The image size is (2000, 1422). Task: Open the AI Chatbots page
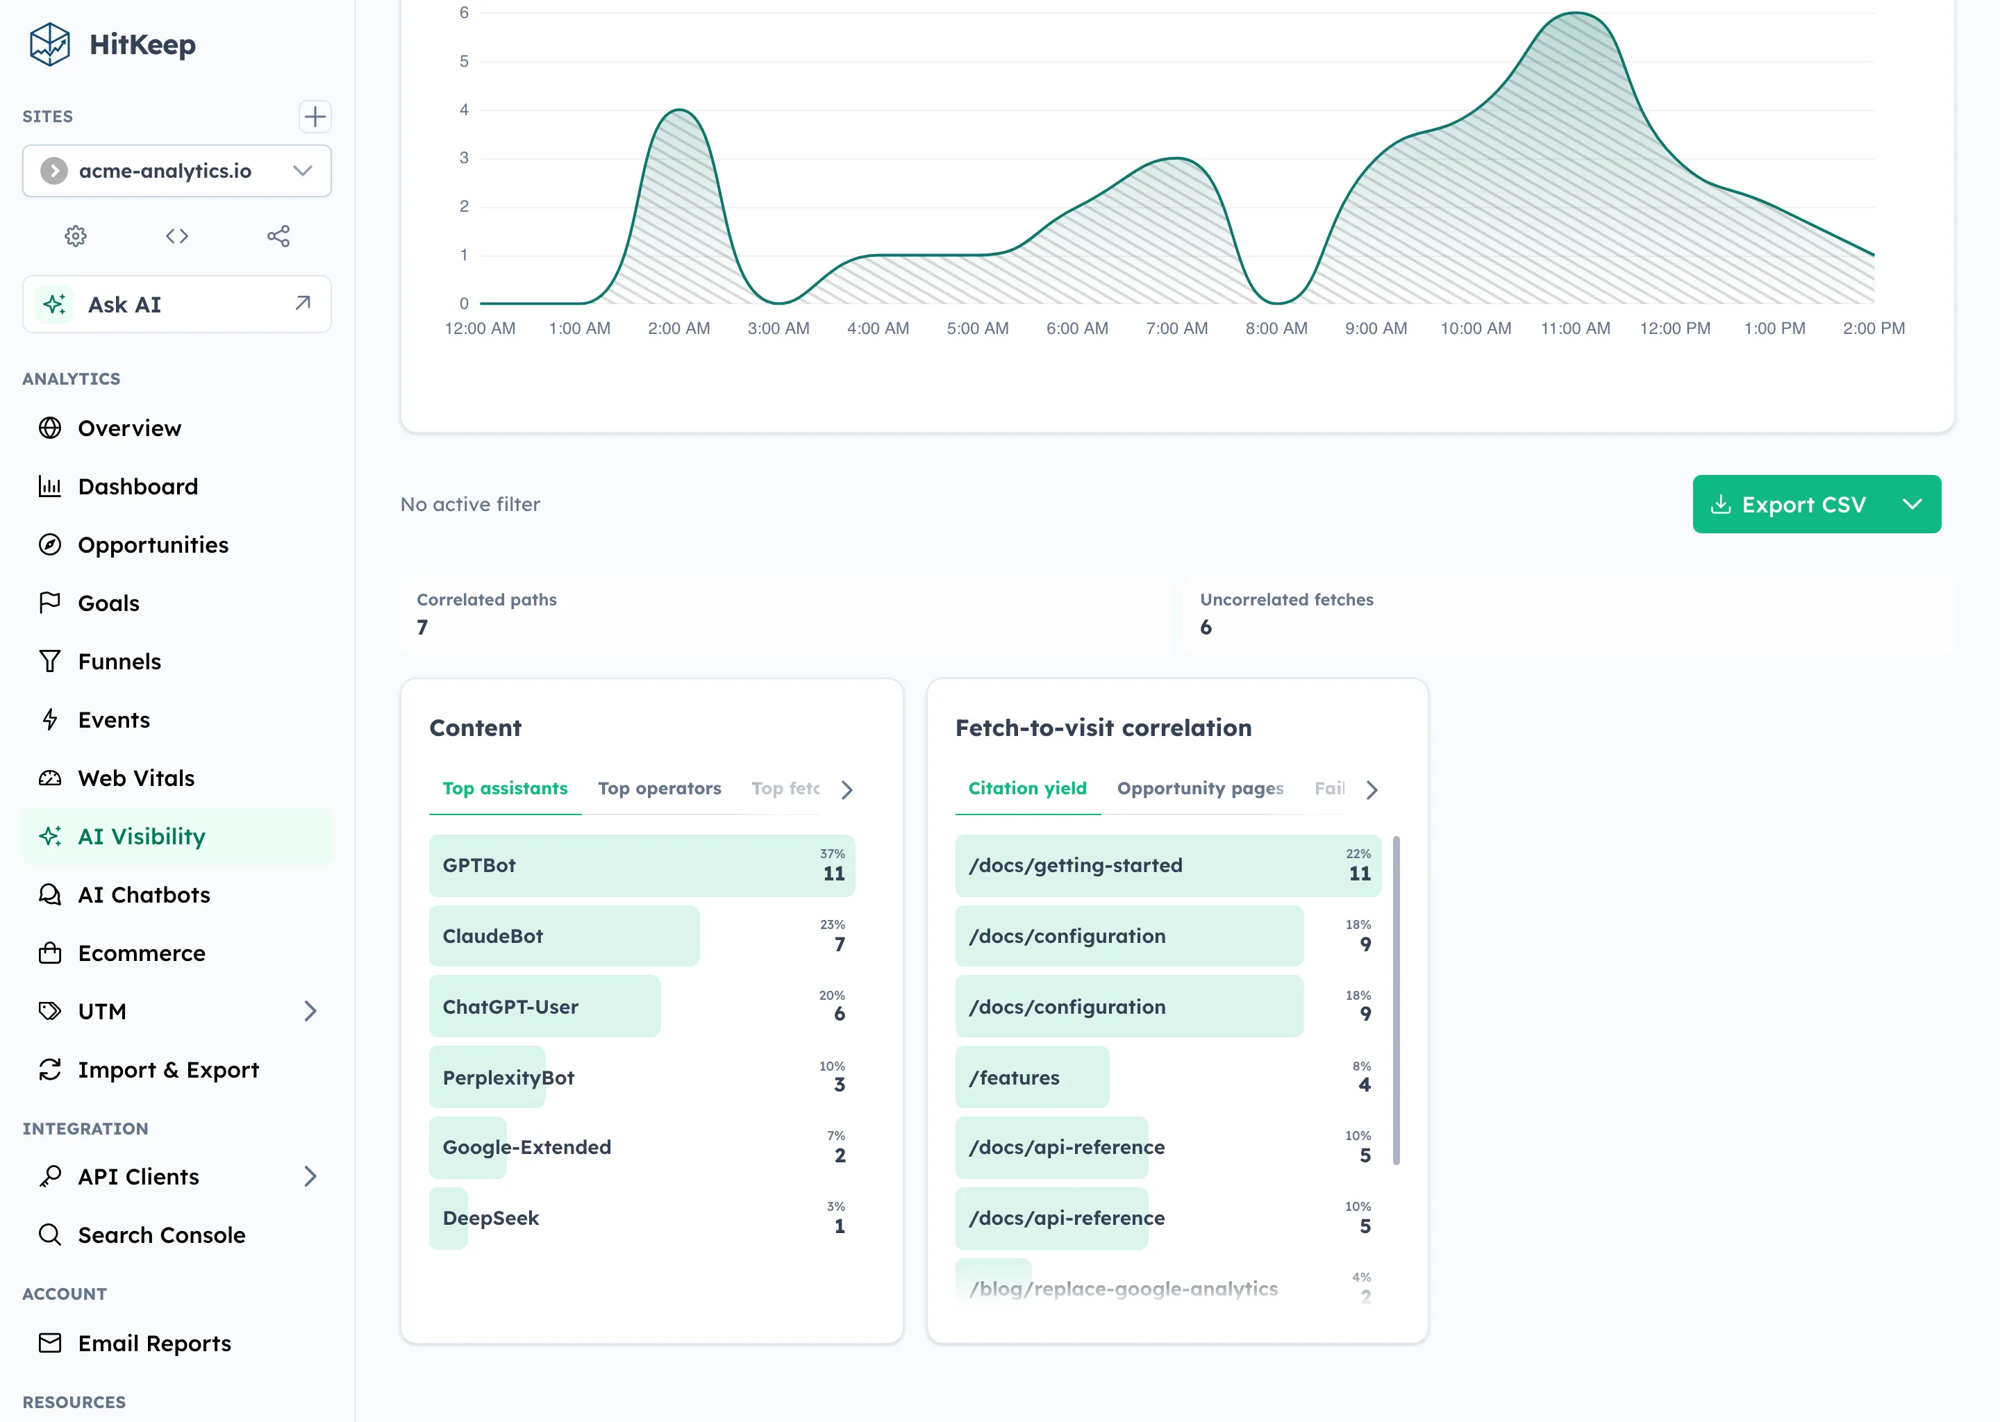coord(177,894)
